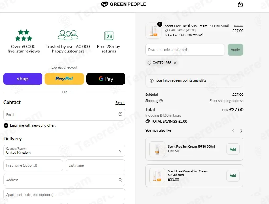Click the total savings tag icon
This screenshot has height=204, width=269.
[x=147, y=121]
